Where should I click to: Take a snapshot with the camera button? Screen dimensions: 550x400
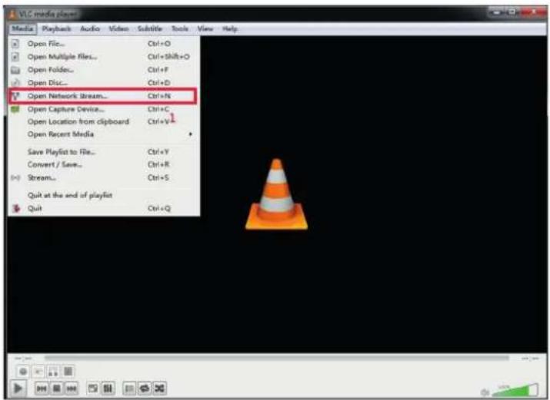point(38,372)
